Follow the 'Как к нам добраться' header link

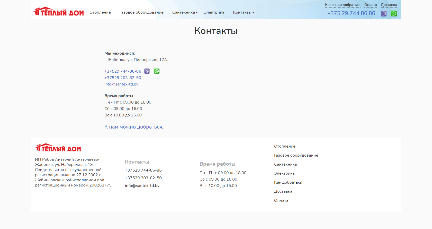point(343,5)
